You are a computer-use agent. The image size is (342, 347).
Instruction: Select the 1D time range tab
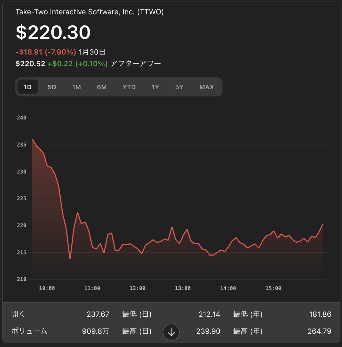pyautogui.click(x=28, y=87)
